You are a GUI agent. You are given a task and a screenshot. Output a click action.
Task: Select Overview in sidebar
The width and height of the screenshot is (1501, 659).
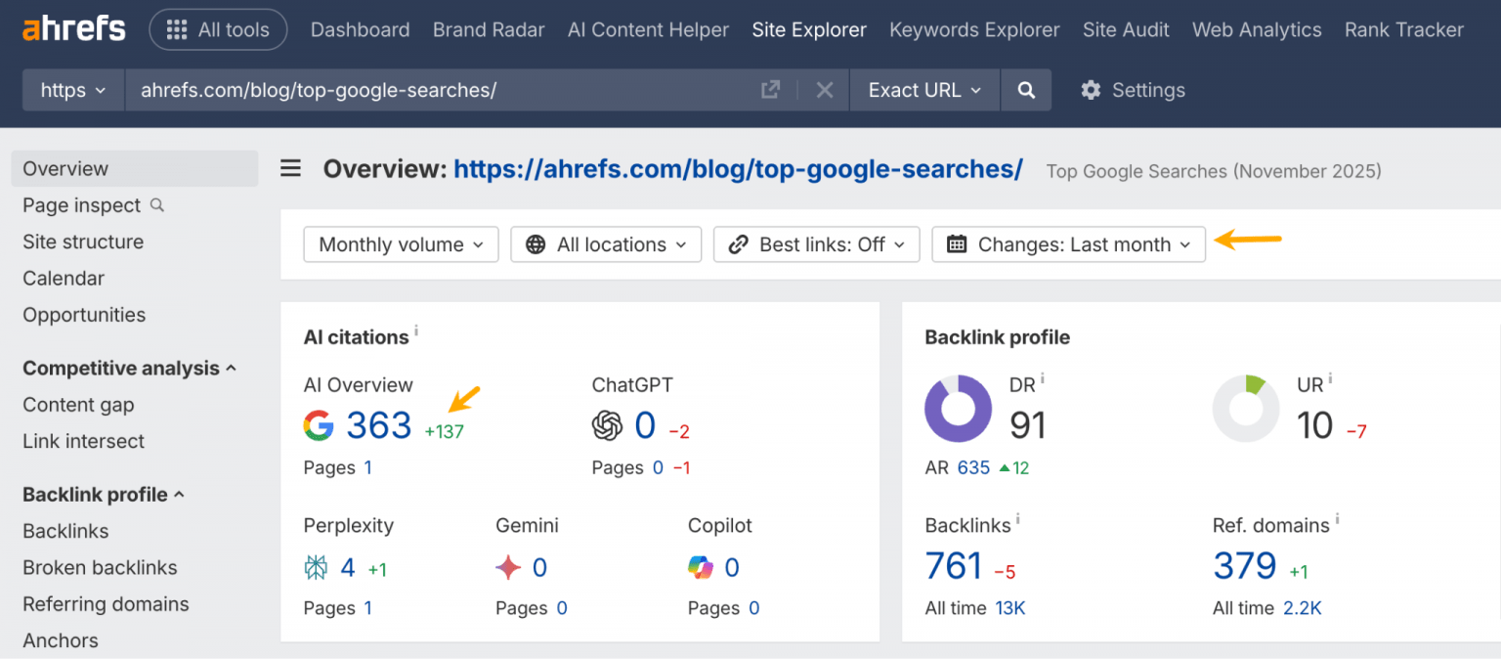(135, 168)
